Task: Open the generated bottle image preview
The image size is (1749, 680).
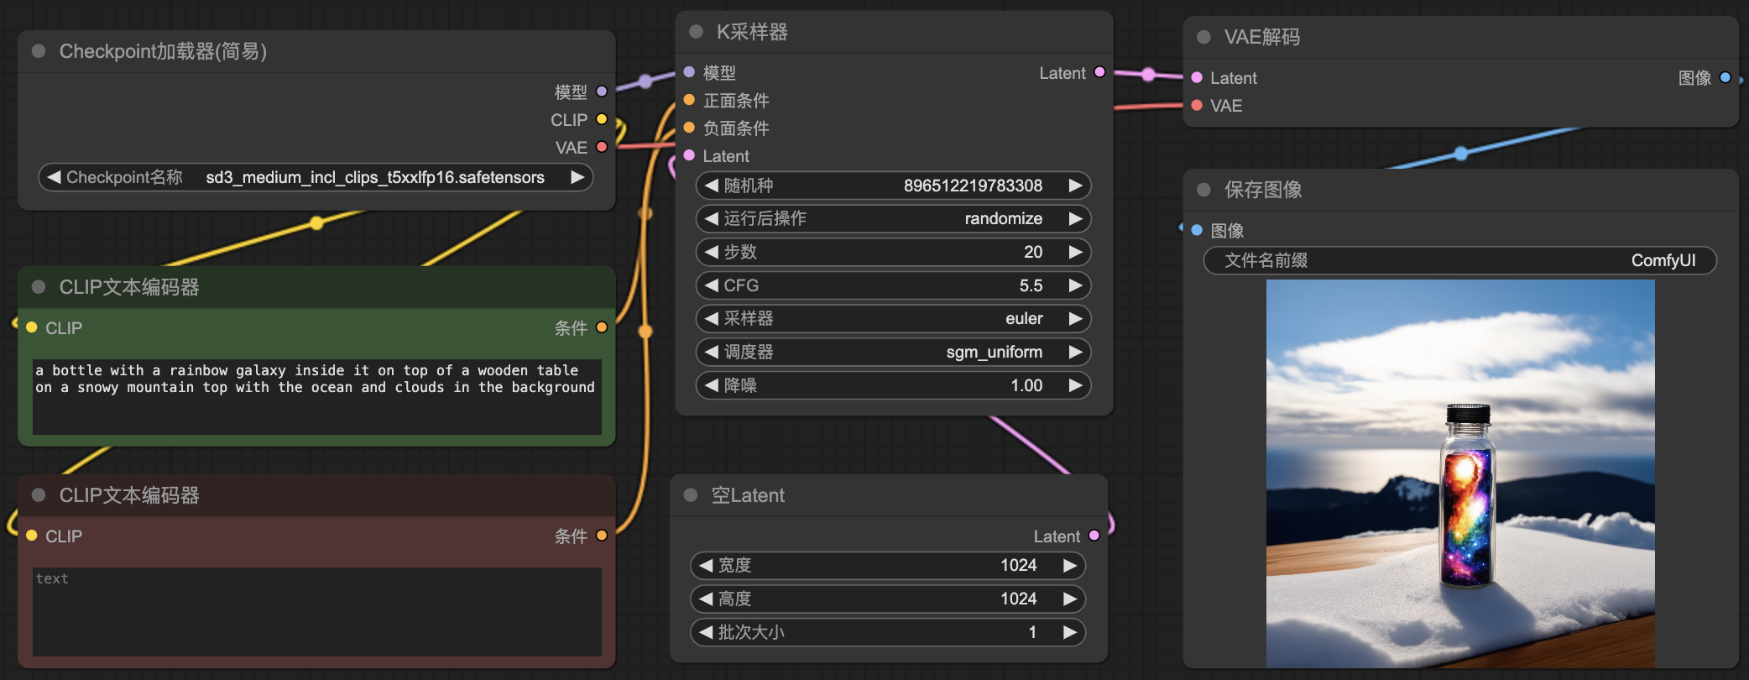Action: click(1460, 474)
